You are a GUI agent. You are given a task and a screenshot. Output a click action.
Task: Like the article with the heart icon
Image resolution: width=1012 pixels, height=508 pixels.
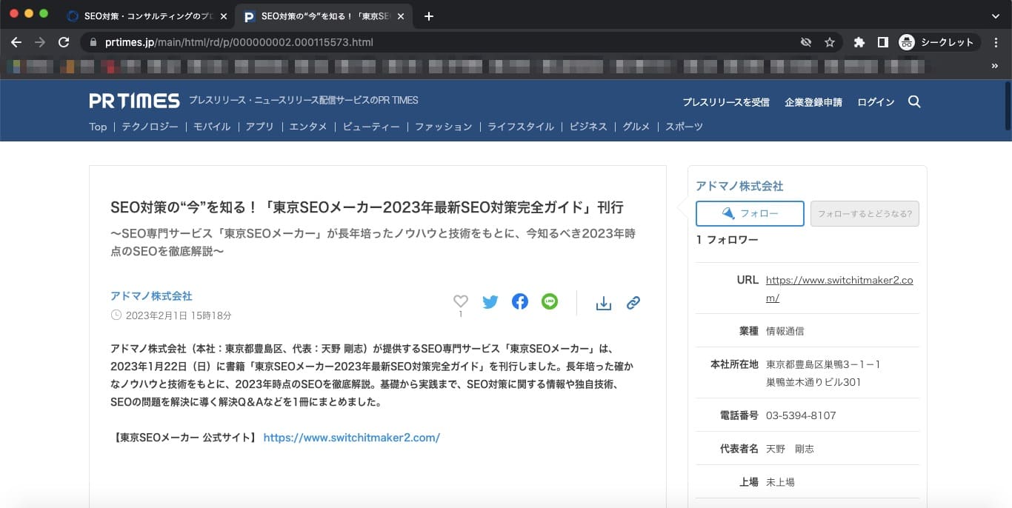tap(461, 301)
